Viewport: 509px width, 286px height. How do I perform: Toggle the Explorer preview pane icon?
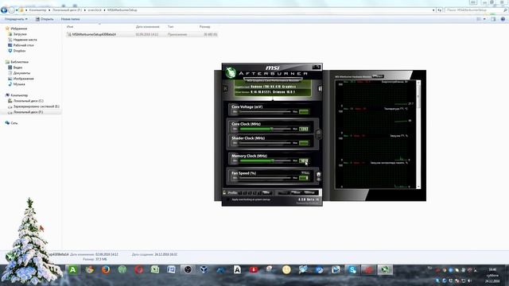493,19
